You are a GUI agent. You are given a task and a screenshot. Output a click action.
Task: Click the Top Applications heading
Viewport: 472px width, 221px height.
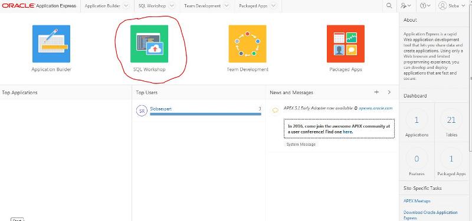click(19, 92)
